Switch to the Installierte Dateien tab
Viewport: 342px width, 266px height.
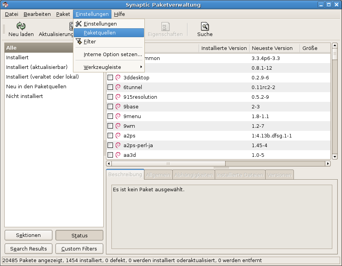(240, 175)
